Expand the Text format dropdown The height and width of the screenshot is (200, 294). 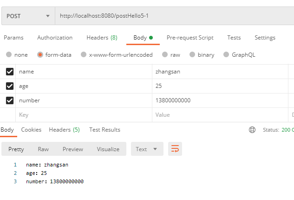pos(147,149)
